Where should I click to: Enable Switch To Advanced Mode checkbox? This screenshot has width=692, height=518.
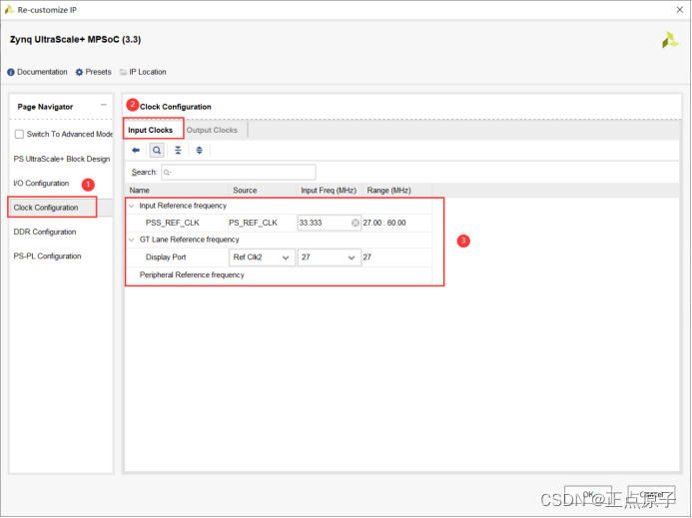point(19,134)
